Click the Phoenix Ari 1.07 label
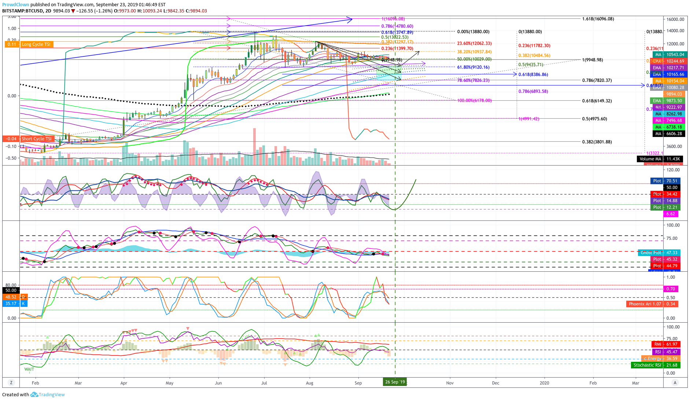The image size is (690, 401). (x=645, y=304)
